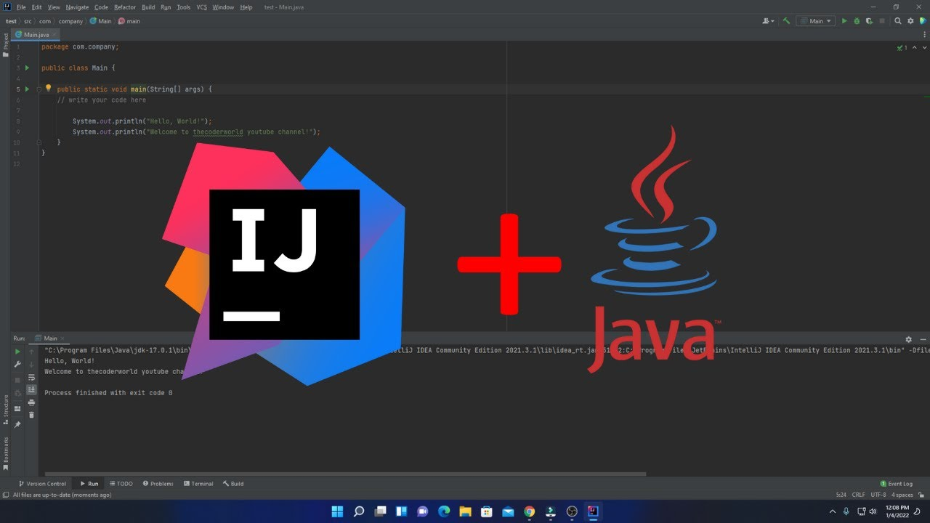930x523 pixels.
Task: Open the Main run configuration dropdown
Action: 816,21
